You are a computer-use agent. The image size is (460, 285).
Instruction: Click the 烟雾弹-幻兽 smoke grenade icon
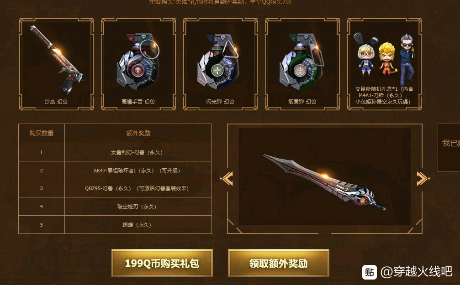click(x=302, y=62)
